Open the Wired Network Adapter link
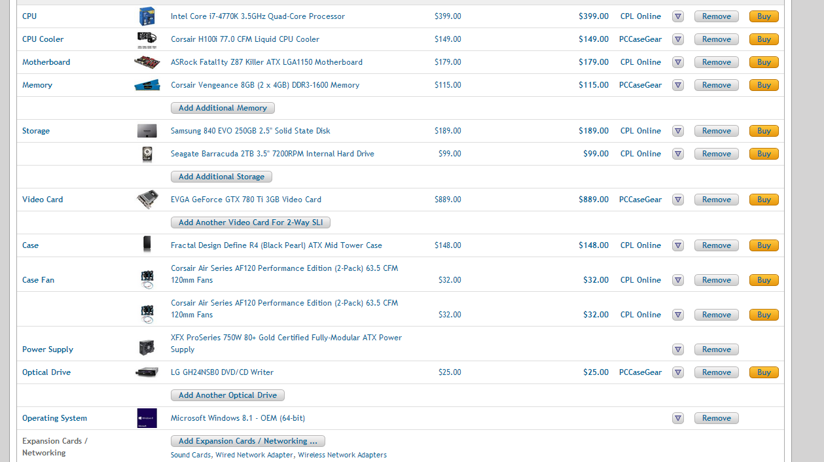This screenshot has height=462, width=824. (254, 455)
